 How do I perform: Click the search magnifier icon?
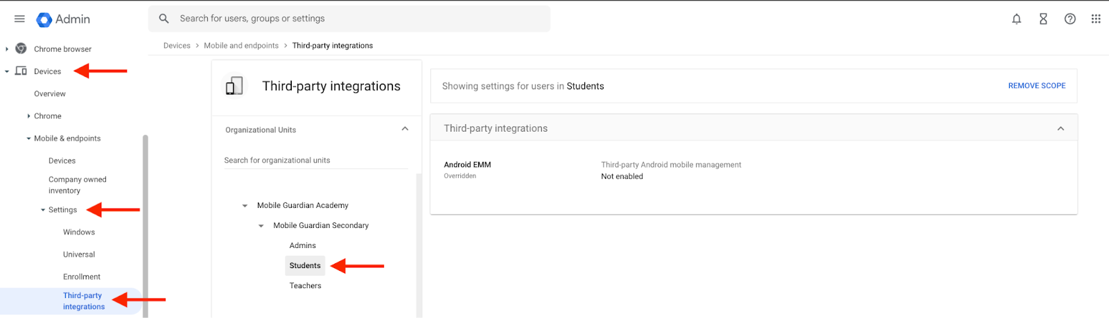click(x=164, y=19)
